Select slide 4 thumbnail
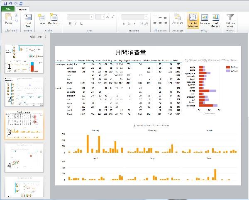 (24, 158)
